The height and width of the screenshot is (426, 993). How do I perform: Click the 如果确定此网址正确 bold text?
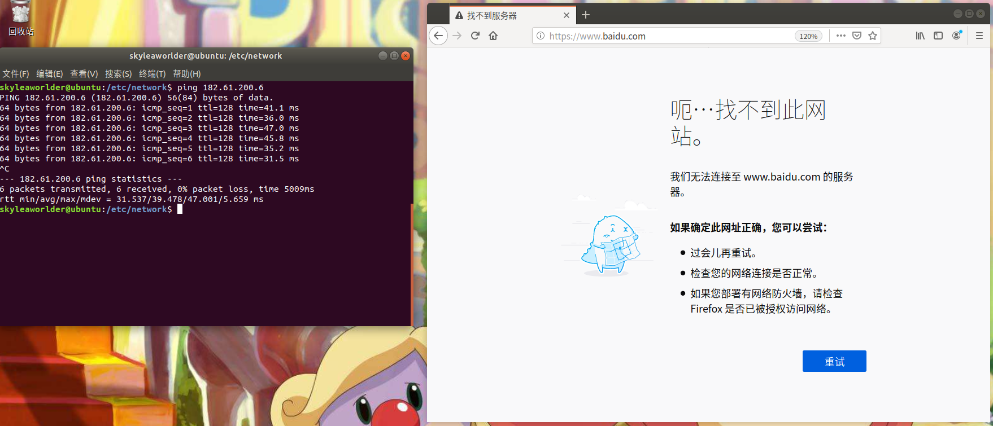pos(748,227)
